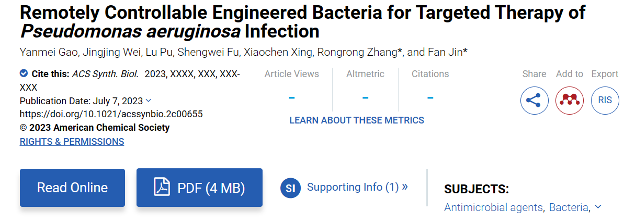Add article to Mendeley via red icon

pos(570,101)
